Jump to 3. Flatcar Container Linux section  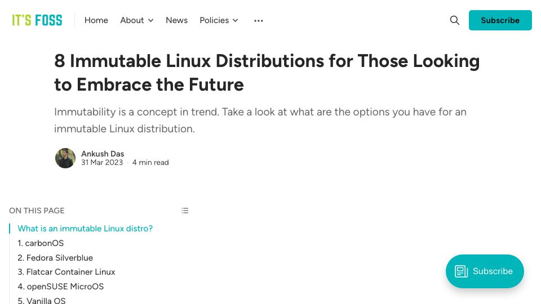66,272
